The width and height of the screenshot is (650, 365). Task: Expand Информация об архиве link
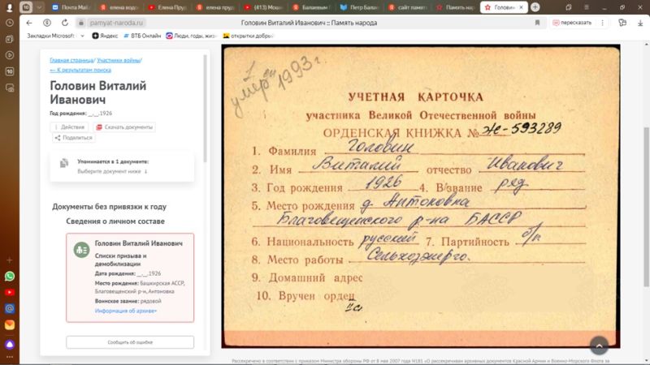coord(126,311)
